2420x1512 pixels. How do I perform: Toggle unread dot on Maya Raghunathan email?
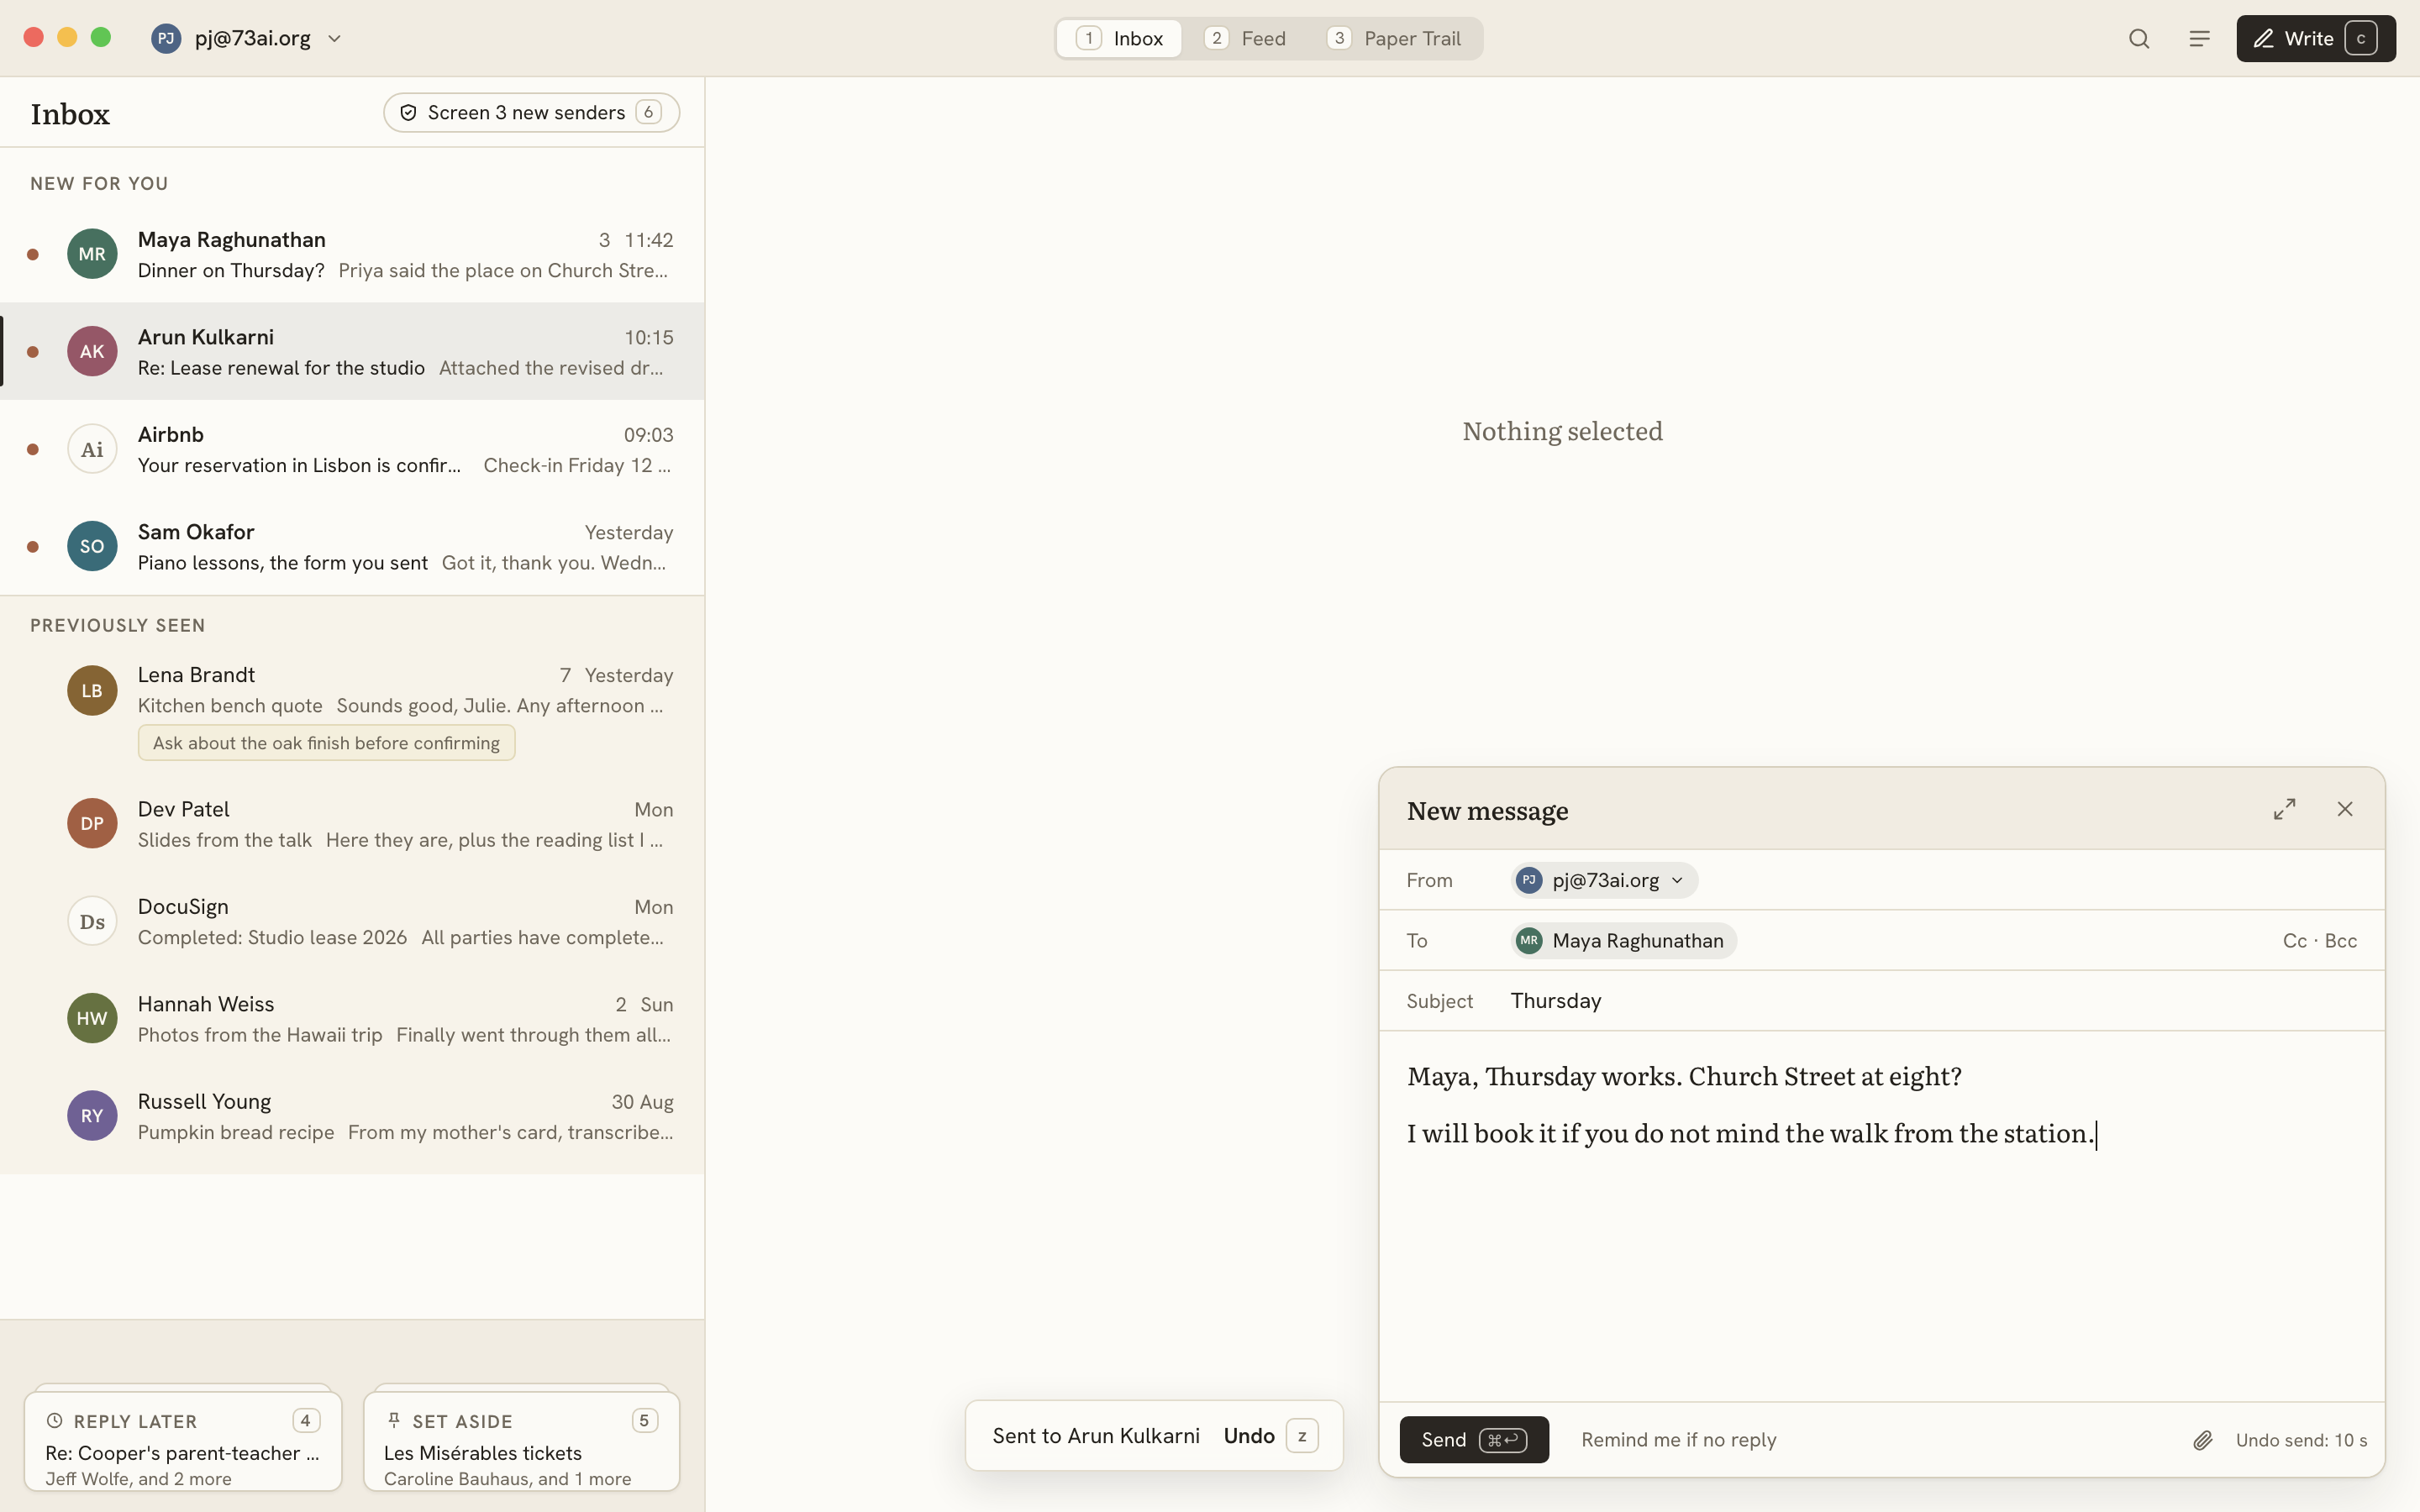pos(33,254)
